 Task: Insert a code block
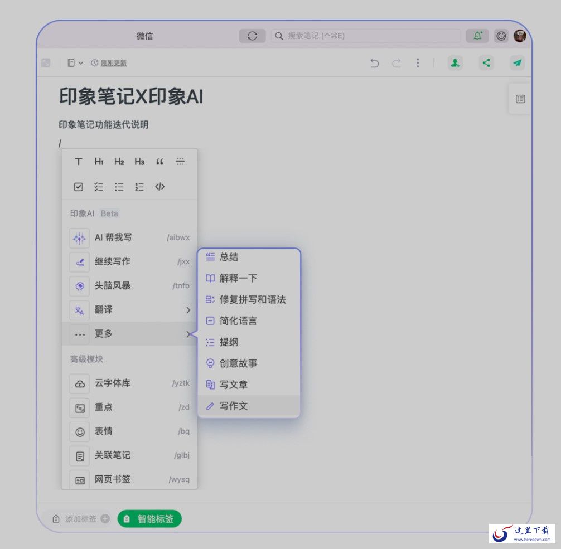tap(159, 187)
